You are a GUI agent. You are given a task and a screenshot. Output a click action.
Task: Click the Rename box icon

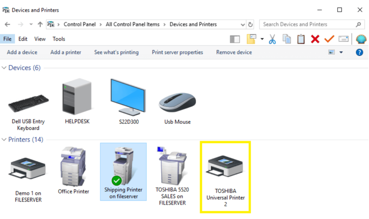(343, 39)
